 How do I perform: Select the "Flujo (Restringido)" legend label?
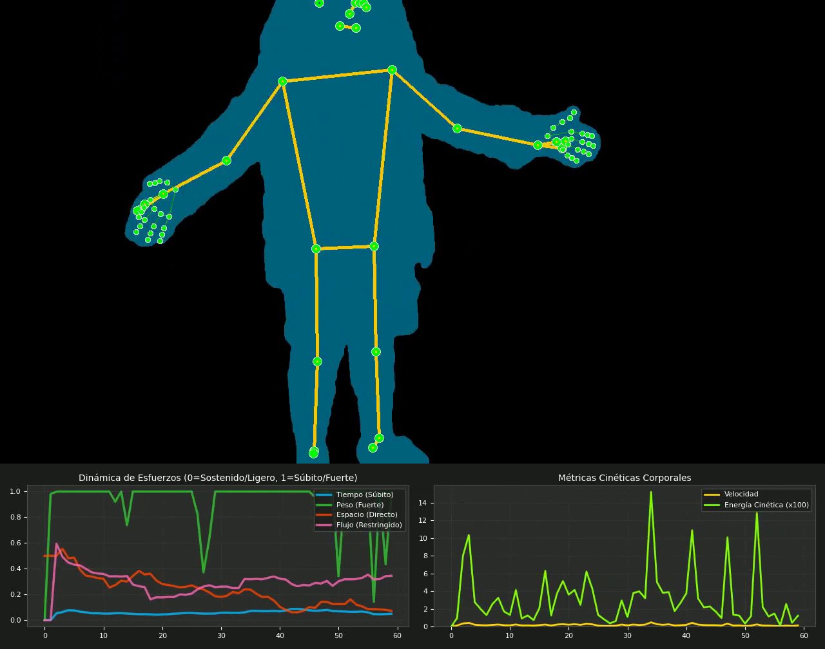click(x=369, y=525)
